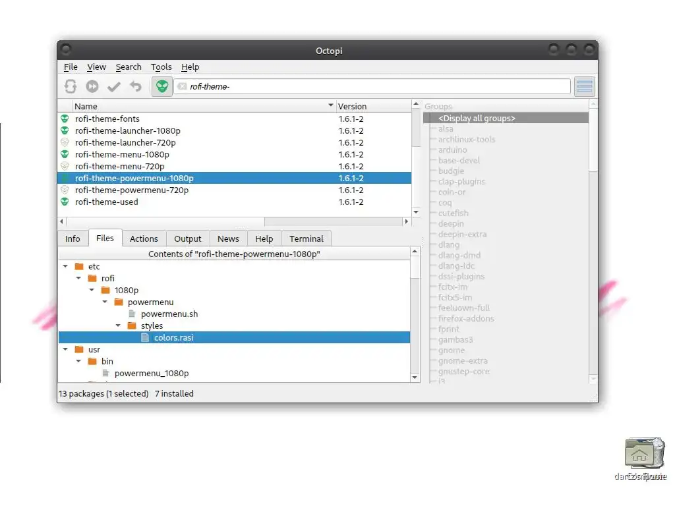Open the Search menu
675x506 pixels.
click(x=129, y=67)
